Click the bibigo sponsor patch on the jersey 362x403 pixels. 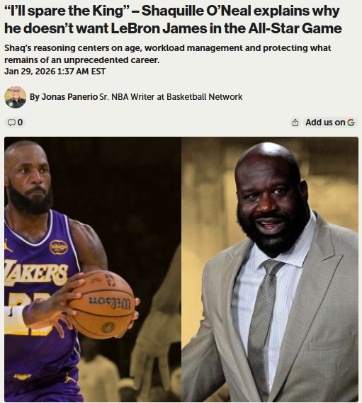59,247
